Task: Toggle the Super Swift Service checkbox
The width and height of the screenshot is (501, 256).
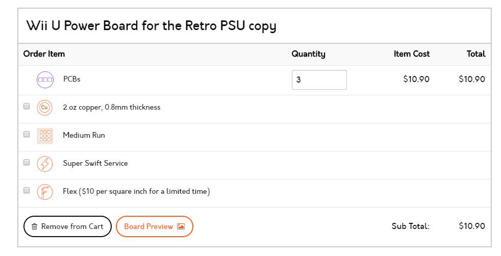Action: [27, 162]
